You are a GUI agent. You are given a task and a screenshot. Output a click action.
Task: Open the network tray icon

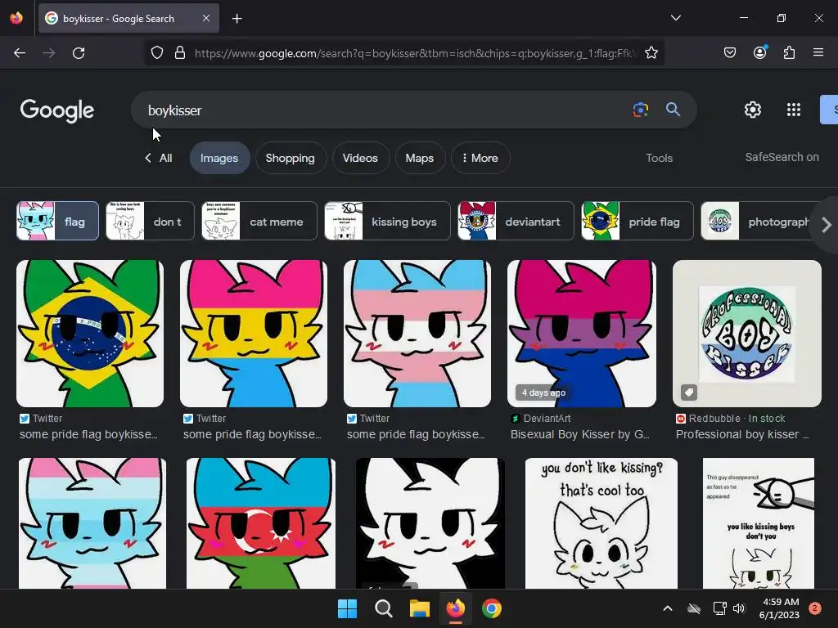pyautogui.click(x=719, y=608)
